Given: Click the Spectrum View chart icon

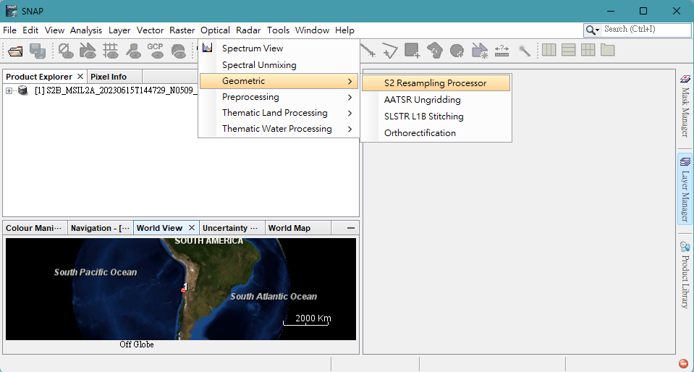Looking at the screenshot, I should (x=208, y=47).
